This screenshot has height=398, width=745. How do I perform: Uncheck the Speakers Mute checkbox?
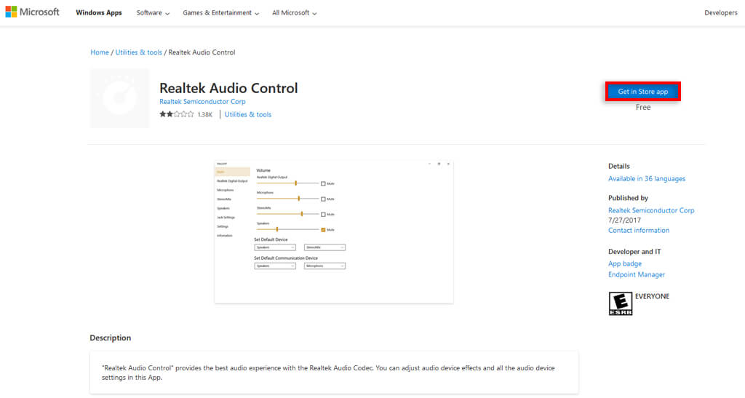[x=323, y=229]
